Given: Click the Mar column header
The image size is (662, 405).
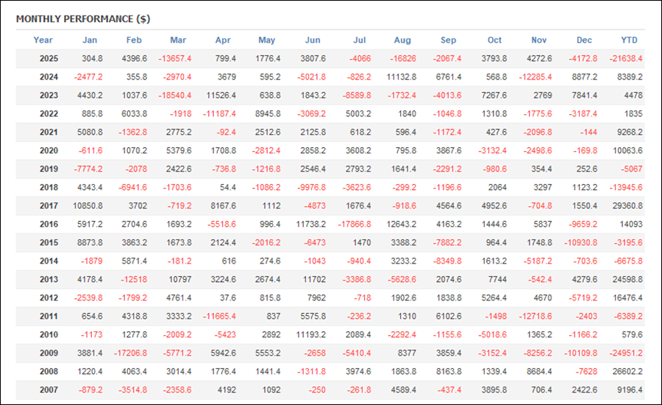Looking at the screenshot, I should click(x=178, y=40).
